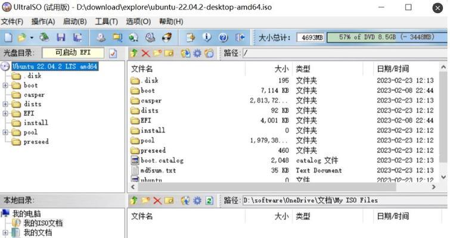Click the Mount to virtual drive icon
This screenshot has height=238, width=450.
tap(133, 37)
